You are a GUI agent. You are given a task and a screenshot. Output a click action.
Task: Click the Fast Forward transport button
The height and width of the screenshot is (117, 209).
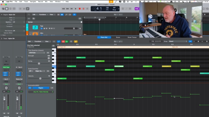pos(68,9)
